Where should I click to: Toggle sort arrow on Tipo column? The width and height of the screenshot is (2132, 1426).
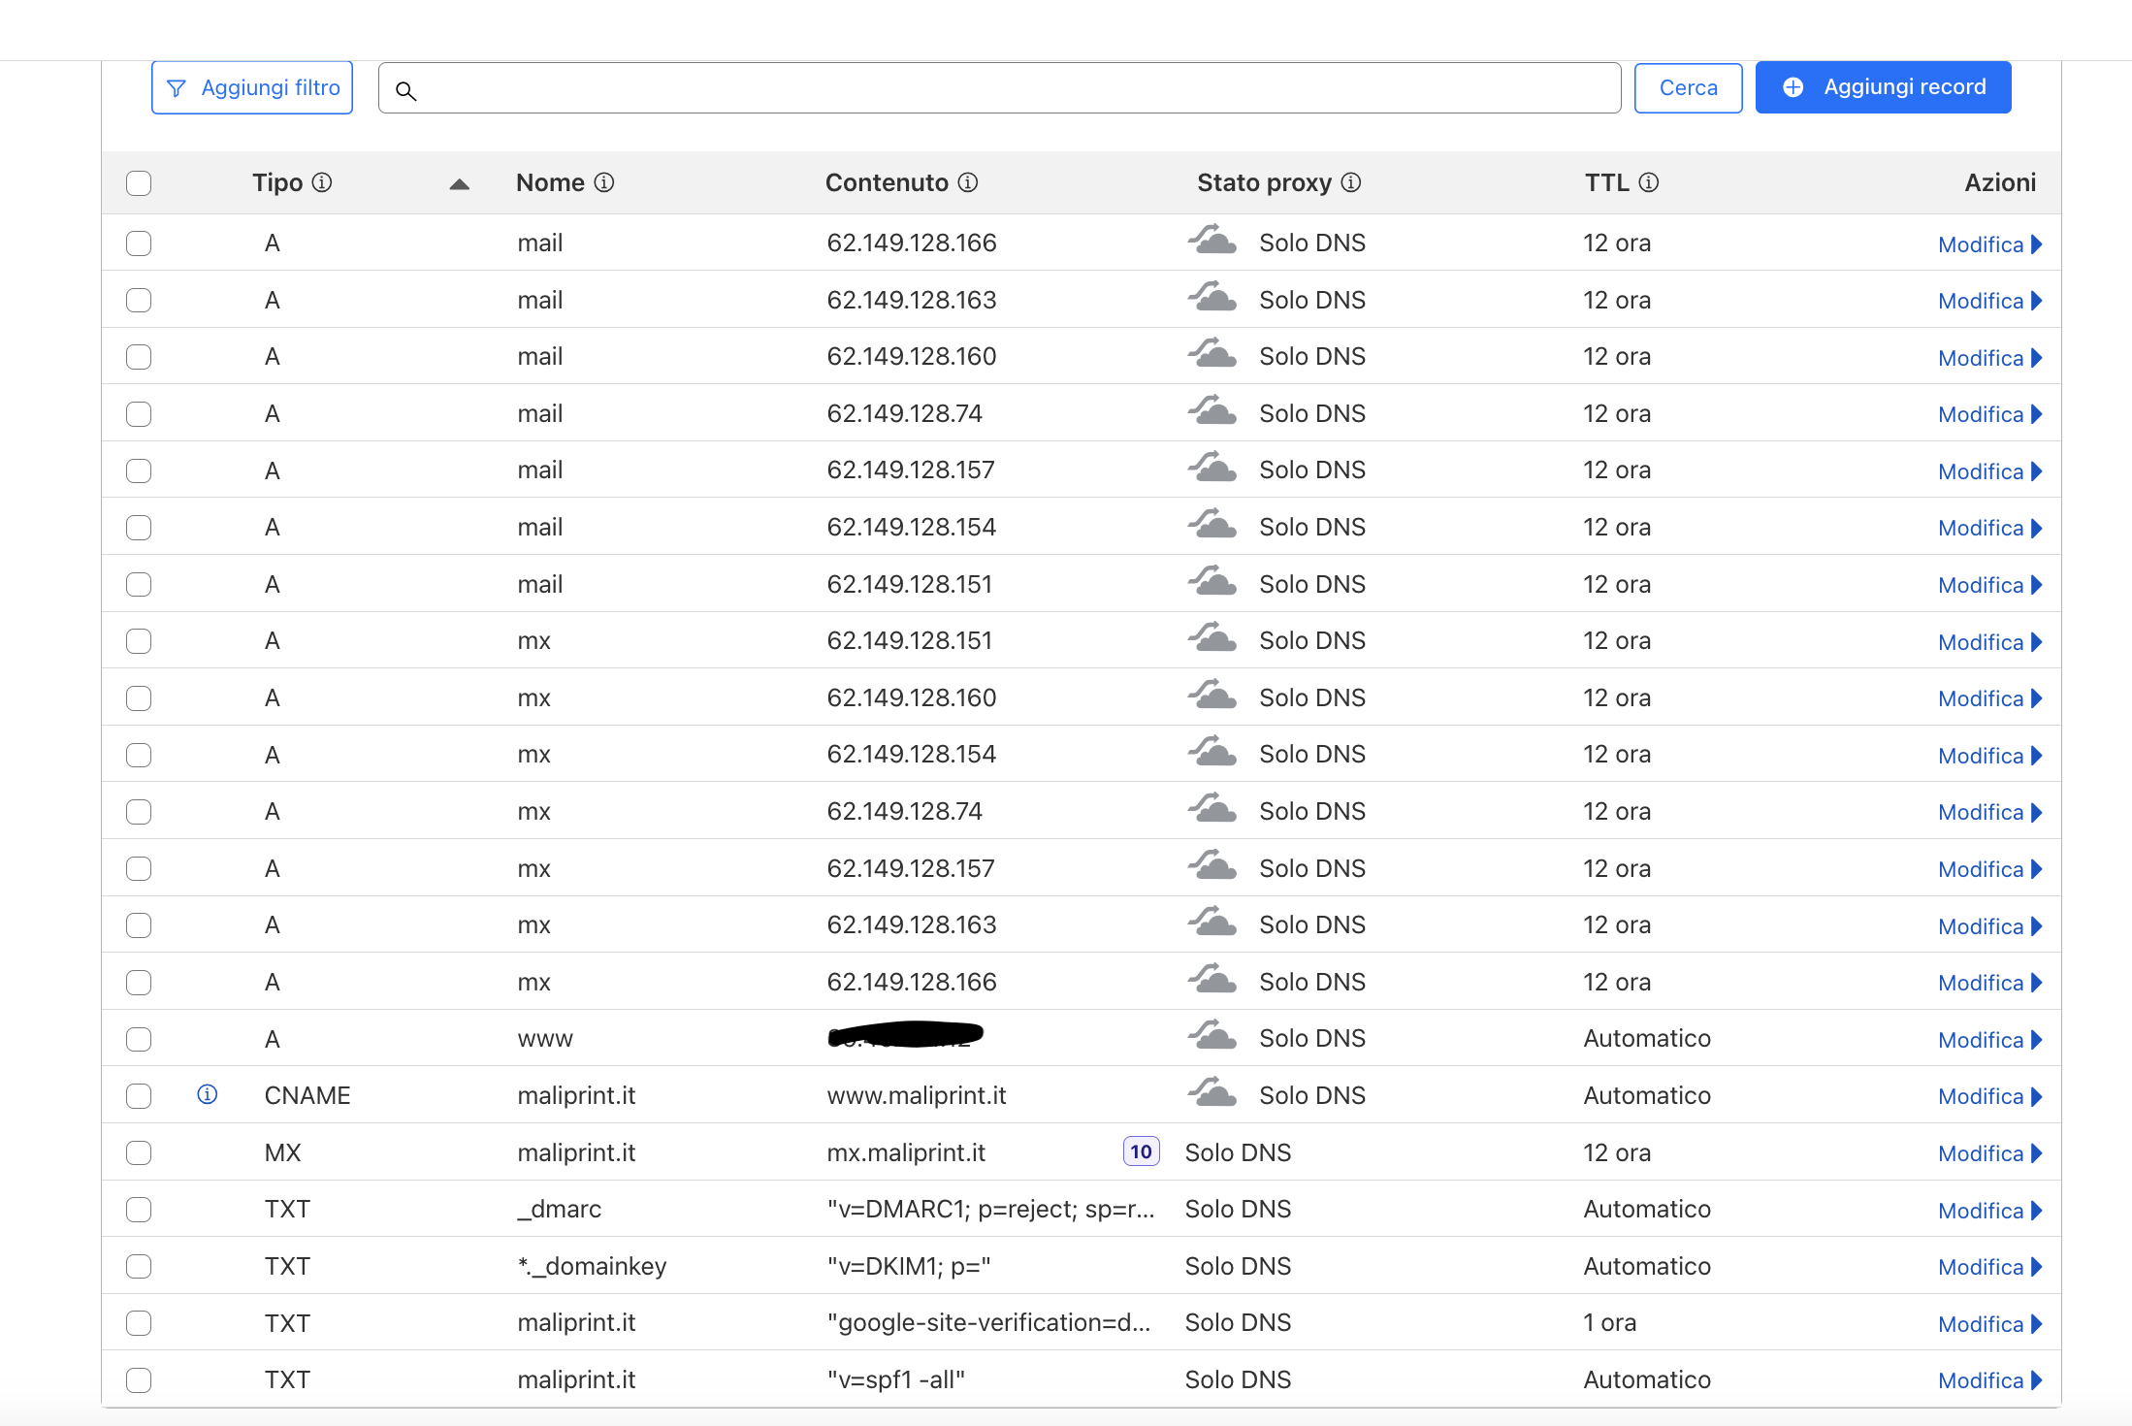coord(460,184)
